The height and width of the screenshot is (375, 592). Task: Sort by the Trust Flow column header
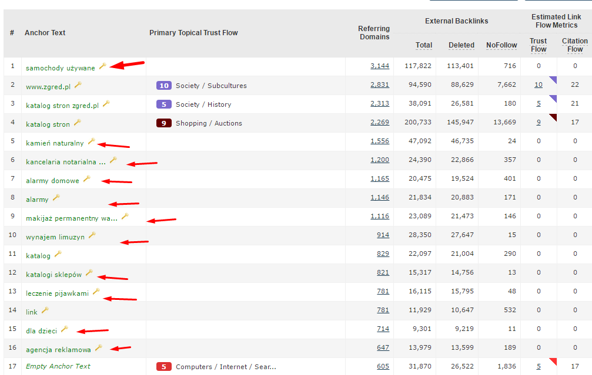tap(538, 45)
